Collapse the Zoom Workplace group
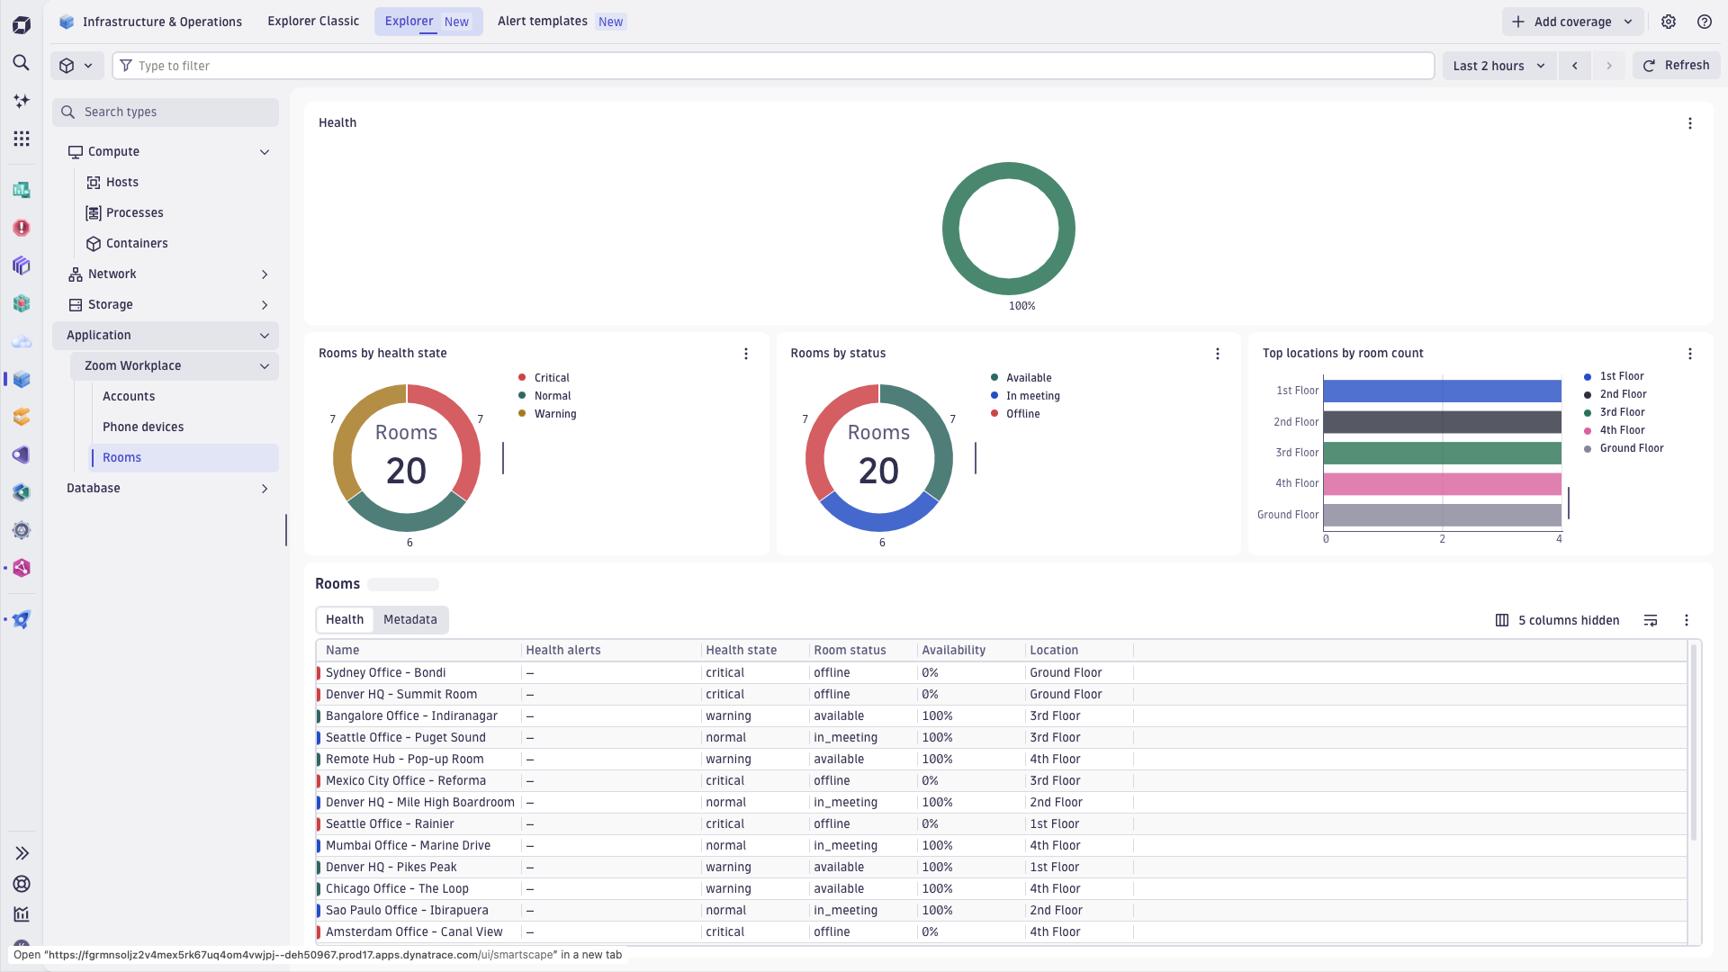This screenshot has height=972, width=1728. click(x=265, y=366)
